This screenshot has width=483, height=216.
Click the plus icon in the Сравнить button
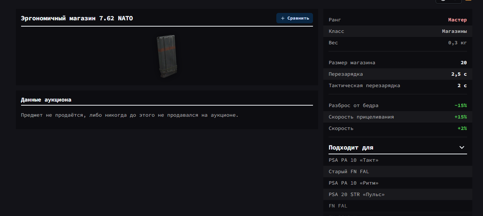[x=283, y=18]
